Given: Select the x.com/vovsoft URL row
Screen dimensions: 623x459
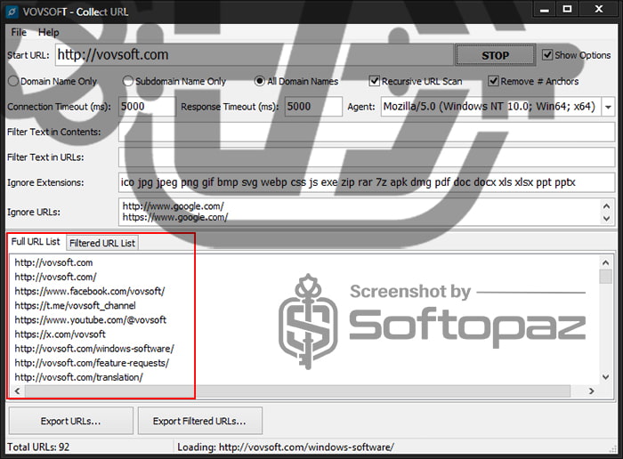Looking at the screenshot, I should click(x=60, y=334).
